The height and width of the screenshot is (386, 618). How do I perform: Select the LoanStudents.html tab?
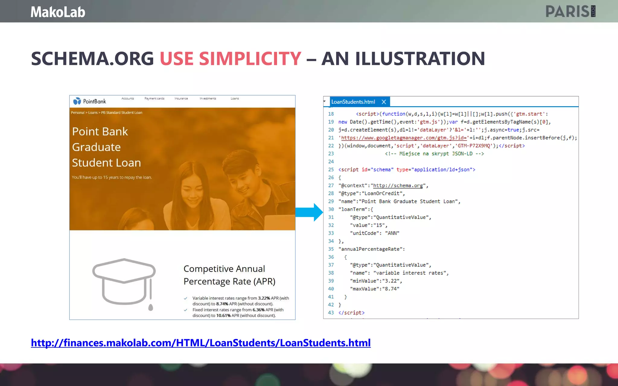pyautogui.click(x=353, y=102)
